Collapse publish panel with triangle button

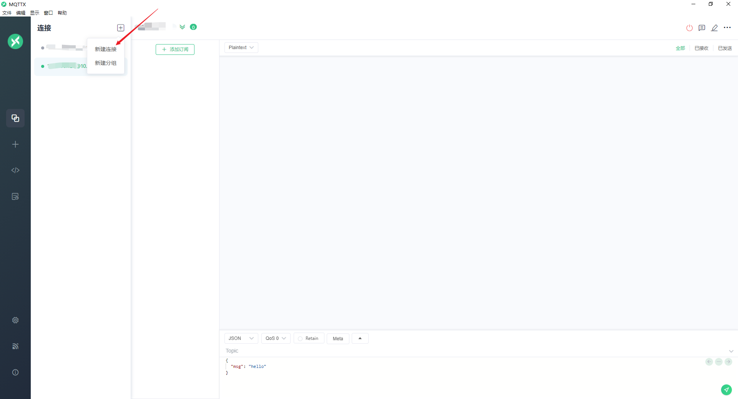pos(360,338)
